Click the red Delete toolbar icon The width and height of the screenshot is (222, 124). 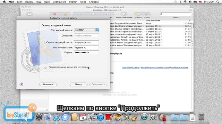point(55,14)
